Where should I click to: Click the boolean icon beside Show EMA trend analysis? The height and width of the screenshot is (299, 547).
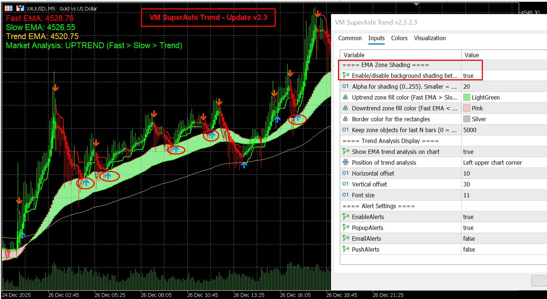(346, 152)
